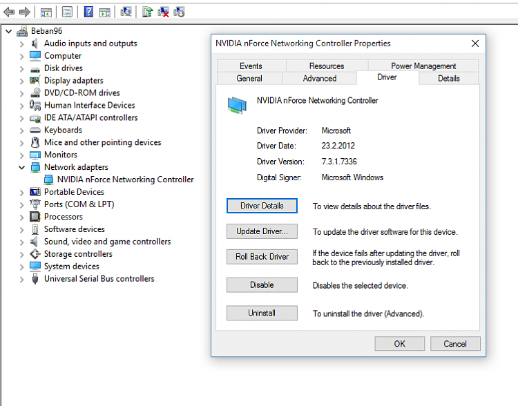Click the Display adapters icon
518x406 pixels.
35,80
